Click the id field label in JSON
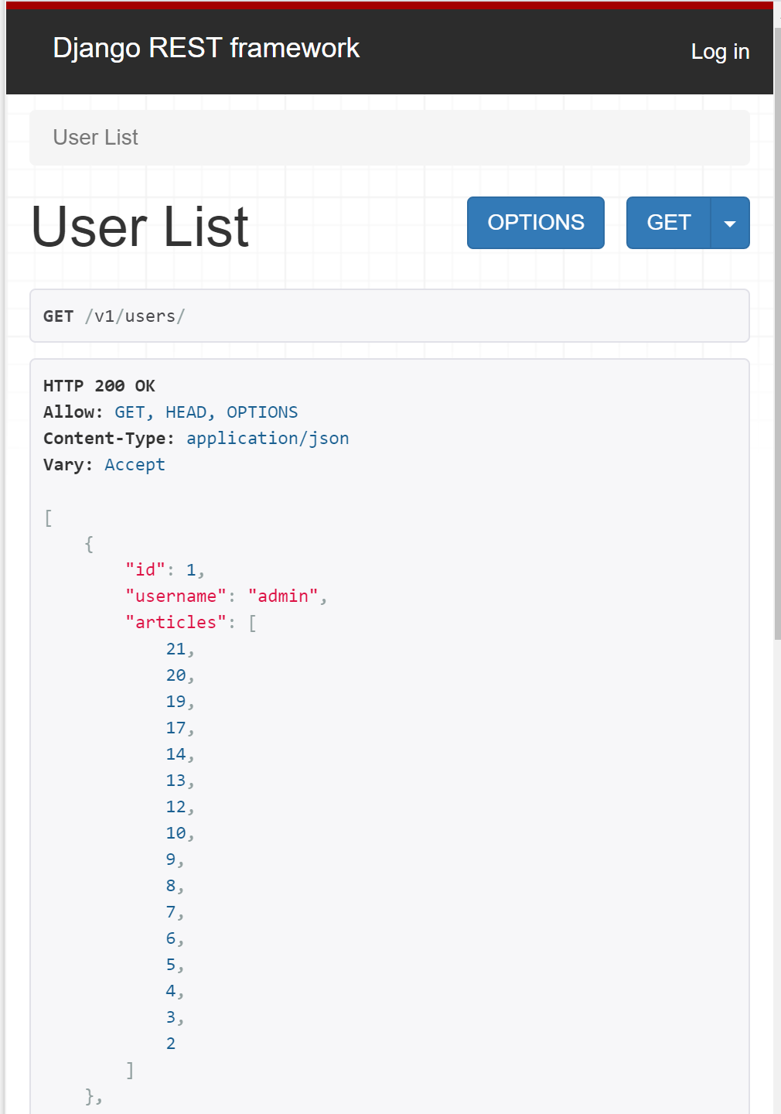 145,569
